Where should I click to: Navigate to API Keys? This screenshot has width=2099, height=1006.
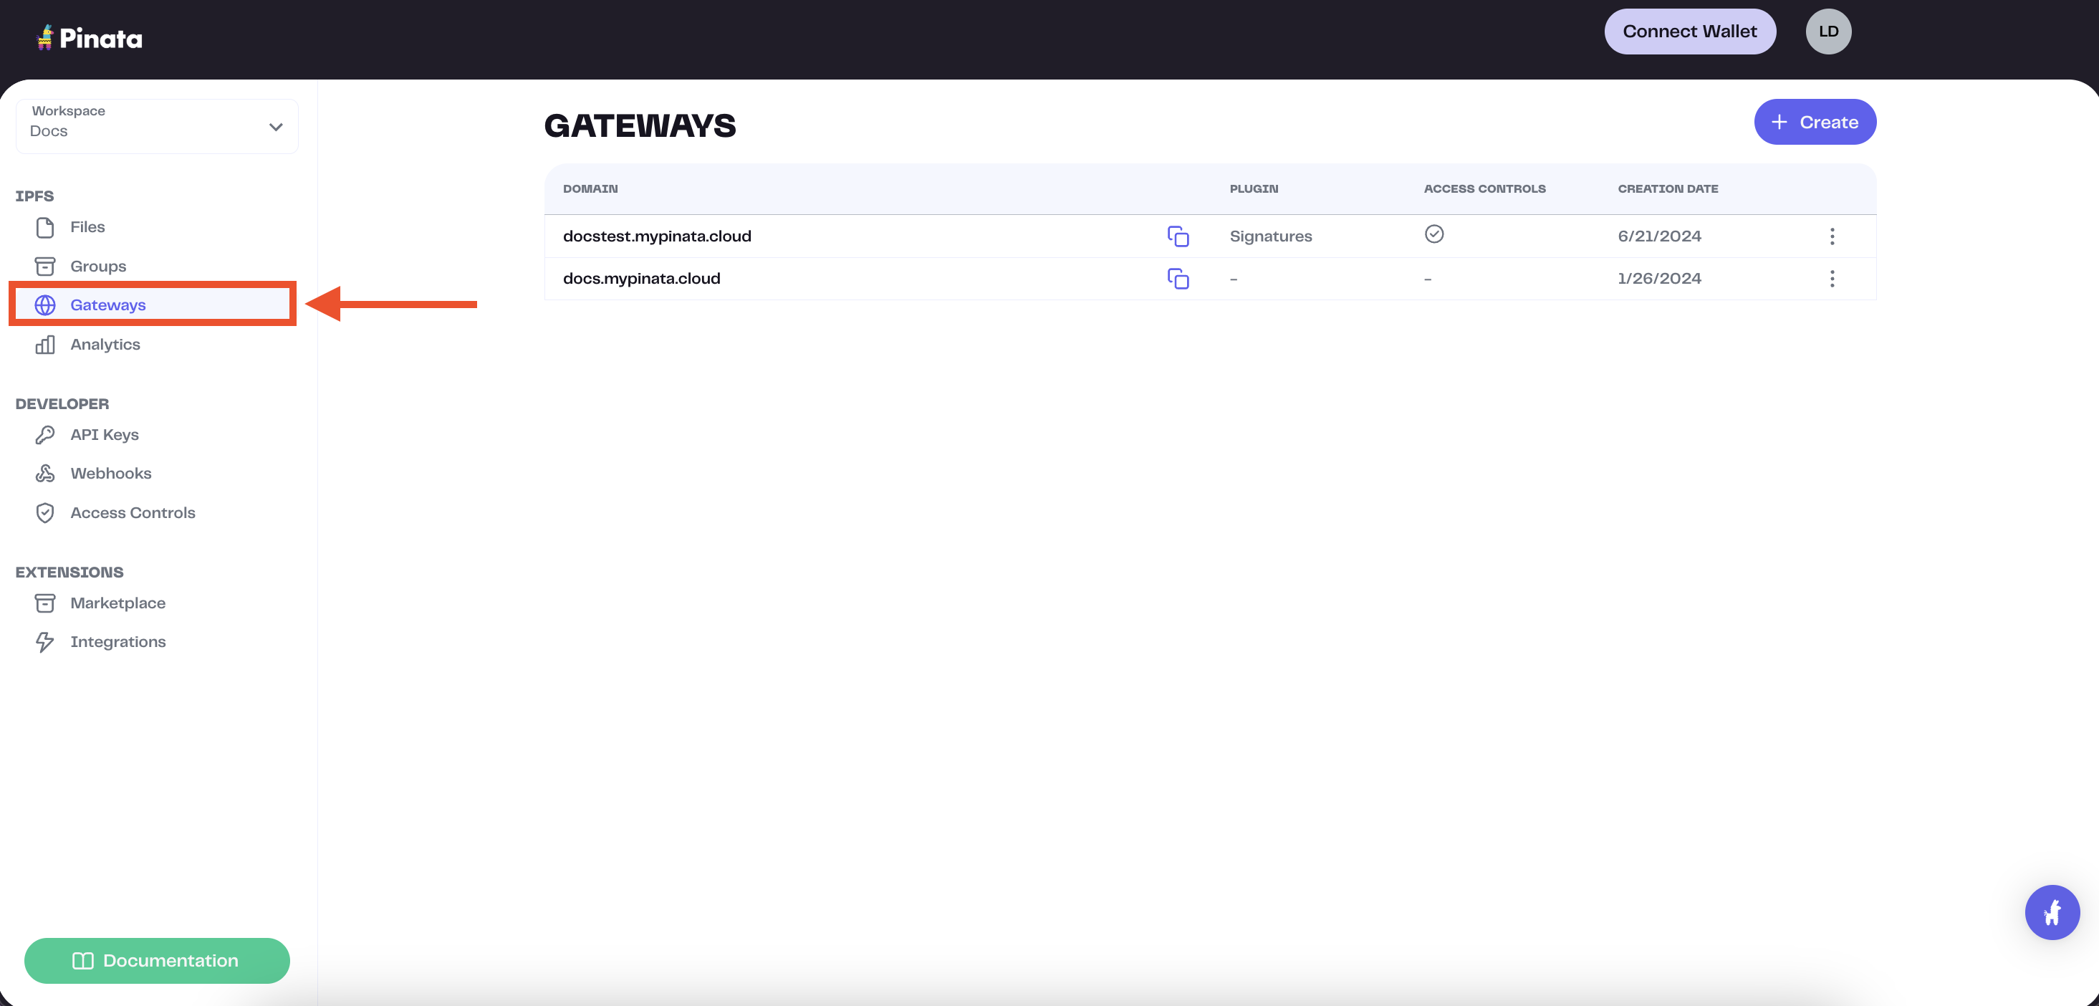point(105,434)
